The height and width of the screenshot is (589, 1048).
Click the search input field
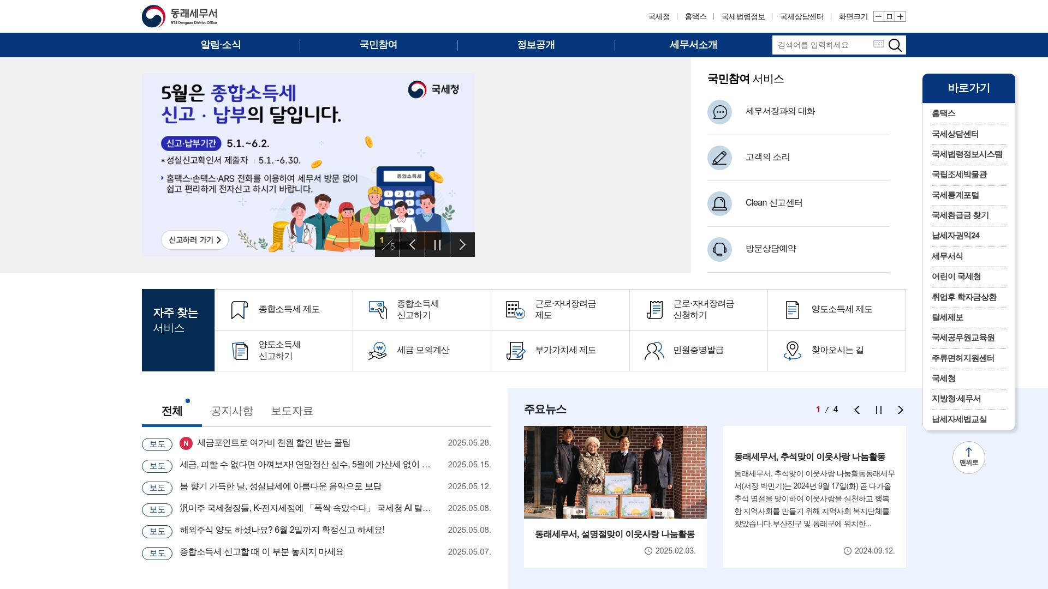[821, 45]
